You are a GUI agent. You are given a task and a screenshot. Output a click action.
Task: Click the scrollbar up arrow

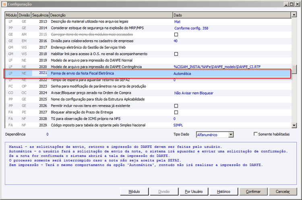coord(294,14)
